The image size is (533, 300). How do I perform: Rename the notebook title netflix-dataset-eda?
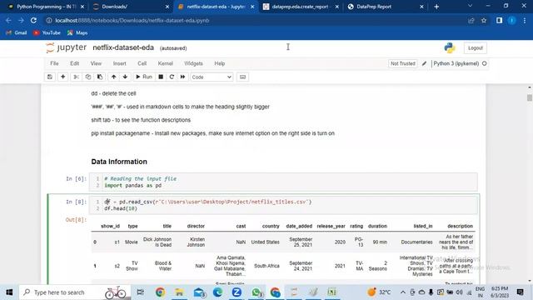(123, 47)
